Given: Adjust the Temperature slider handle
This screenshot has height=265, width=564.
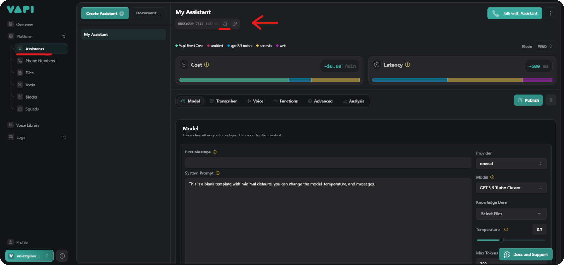Looking at the screenshot, I should click(501, 240).
